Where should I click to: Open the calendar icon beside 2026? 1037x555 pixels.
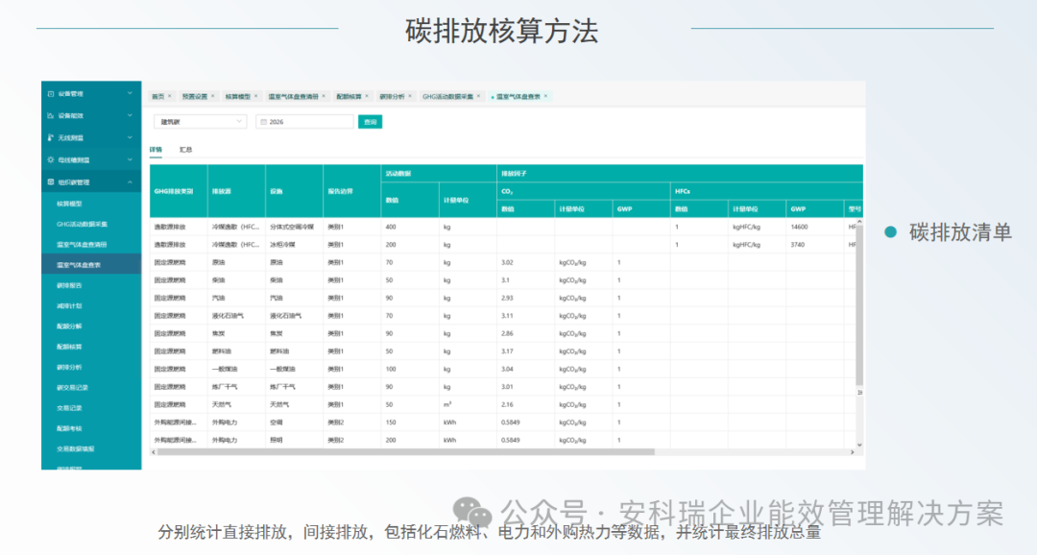261,121
